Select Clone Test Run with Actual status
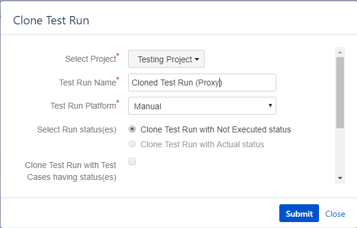 coord(132,144)
